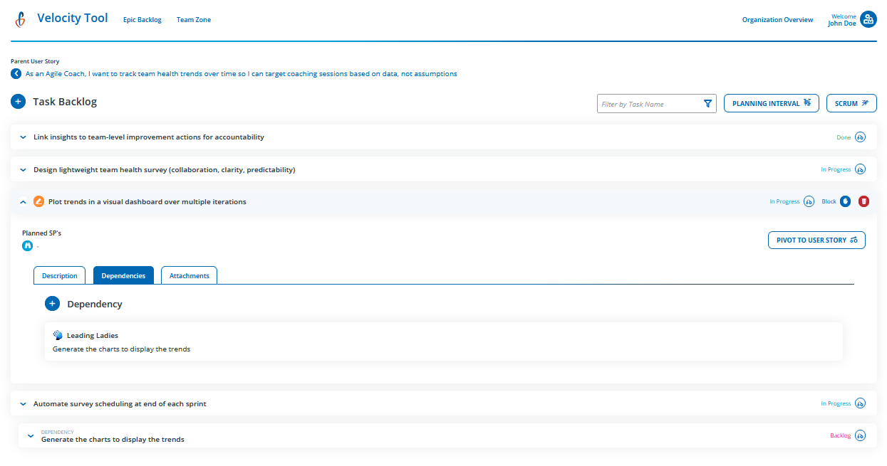Select the PLANNING INTERVAL toggle button
887x466 pixels.
pyautogui.click(x=771, y=102)
